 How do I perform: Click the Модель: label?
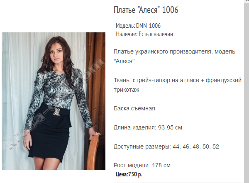click(125, 26)
